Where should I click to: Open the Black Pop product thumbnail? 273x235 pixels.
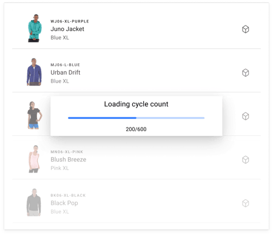pos(34,202)
